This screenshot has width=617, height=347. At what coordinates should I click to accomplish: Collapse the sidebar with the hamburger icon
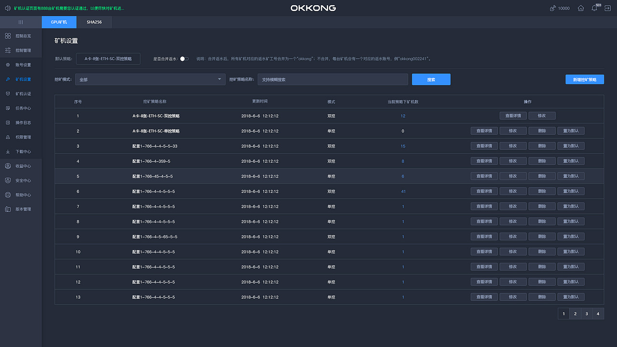tap(21, 22)
